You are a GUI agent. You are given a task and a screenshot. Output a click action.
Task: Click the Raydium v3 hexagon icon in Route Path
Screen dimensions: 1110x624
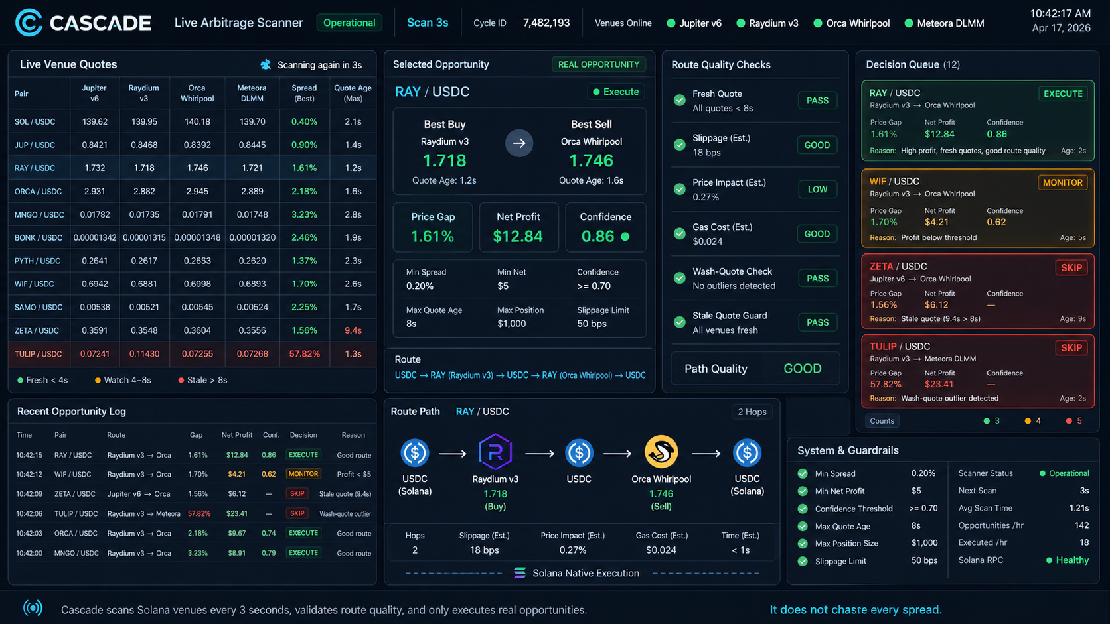click(495, 452)
